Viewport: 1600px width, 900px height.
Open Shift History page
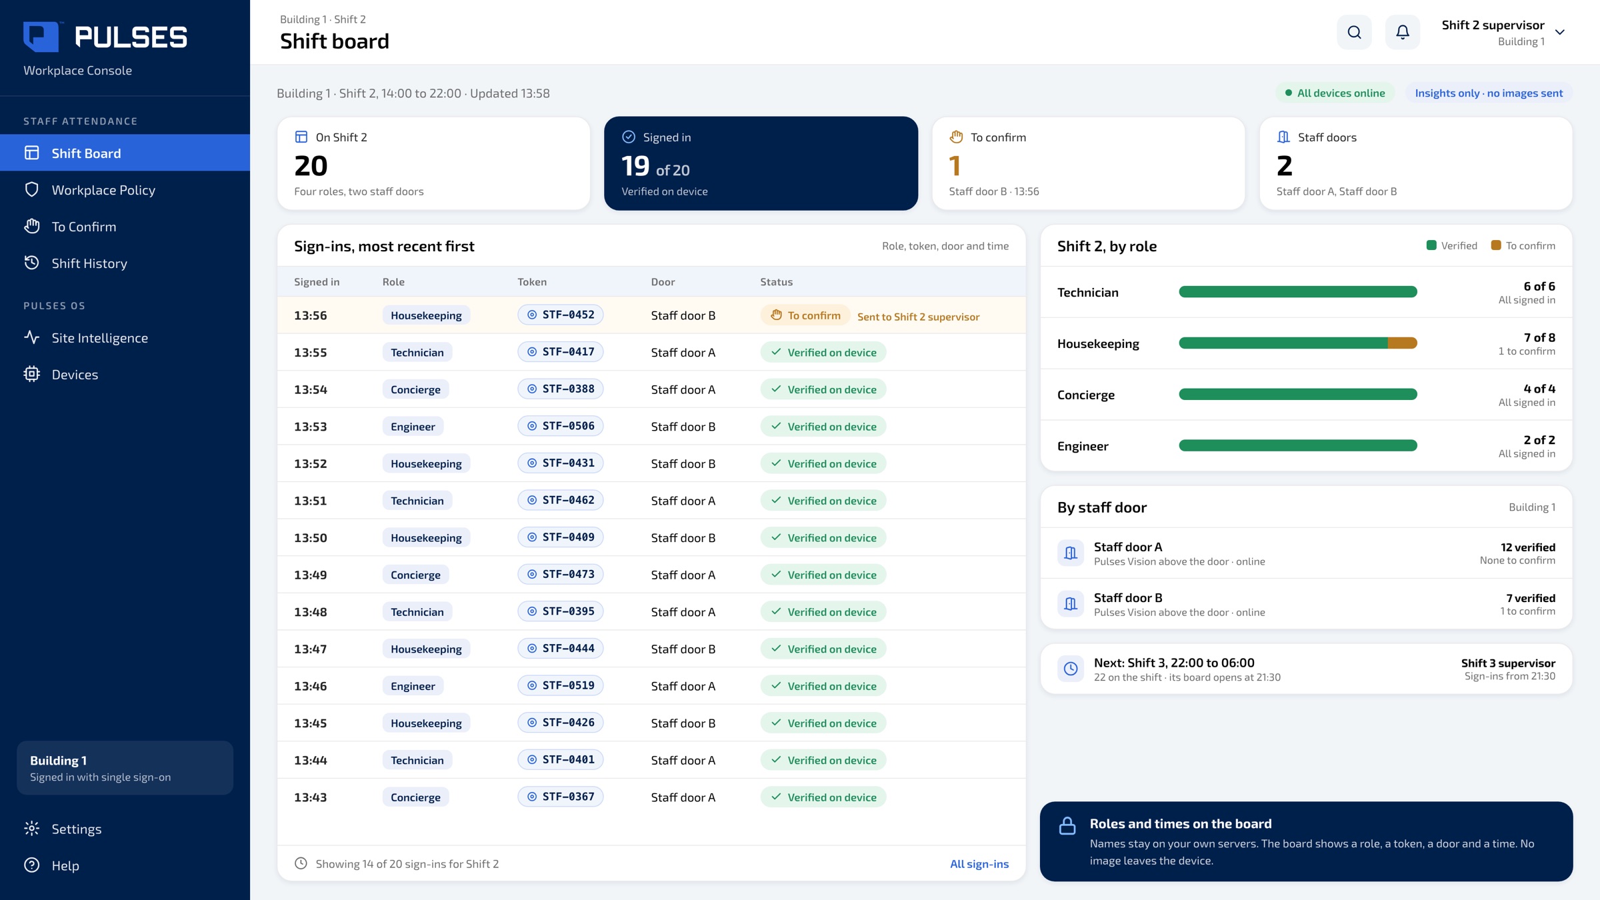(x=125, y=263)
